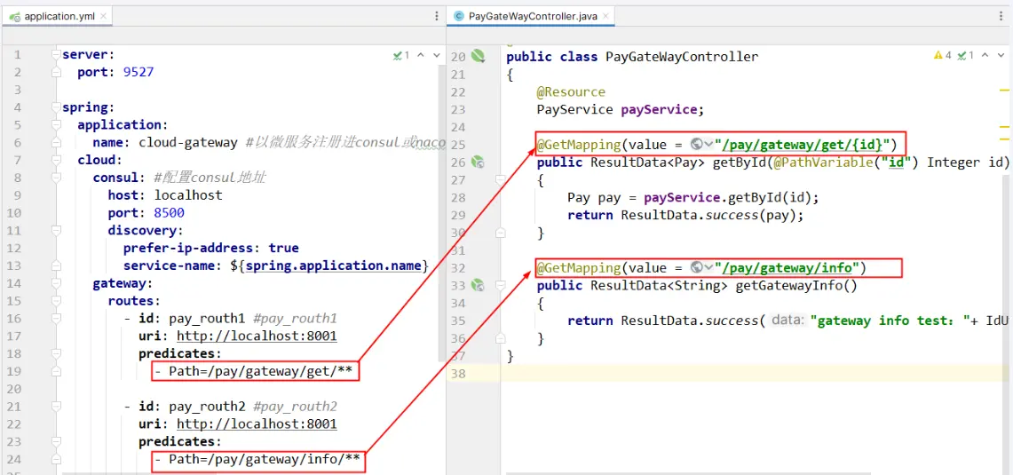1013x475 pixels.
Task: Fold the gateway section on line 14
Action: click(56, 283)
